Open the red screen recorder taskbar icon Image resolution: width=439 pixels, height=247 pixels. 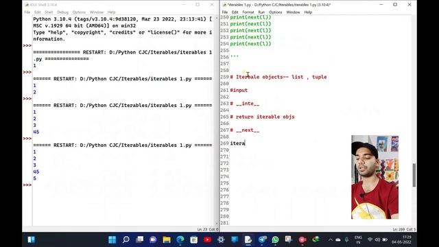302,239
